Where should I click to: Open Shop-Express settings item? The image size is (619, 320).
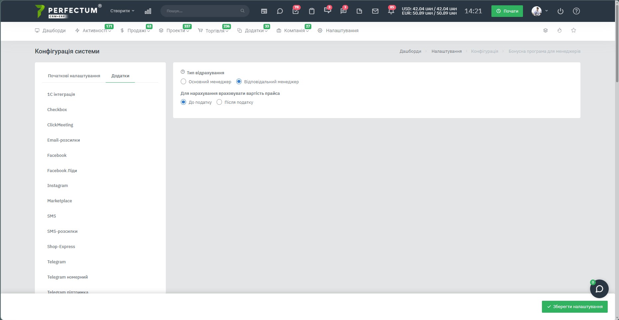coord(61,247)
